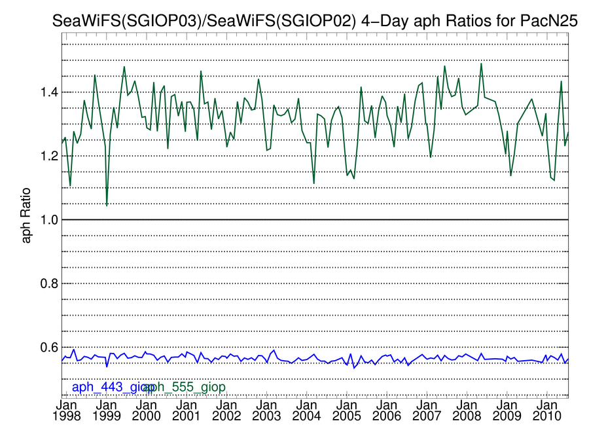589x442 pixels.
Task: Click the Jan 1999 x-axis label
Action: [107, 411]
